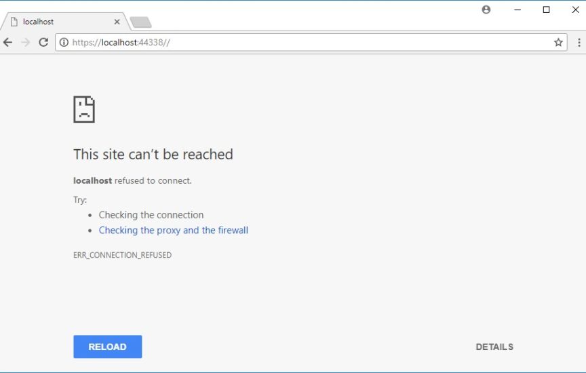The height and width of the screenshot is (373, 586).
Task: Bookmark this page with the star icon
Action: pos(558,42)
